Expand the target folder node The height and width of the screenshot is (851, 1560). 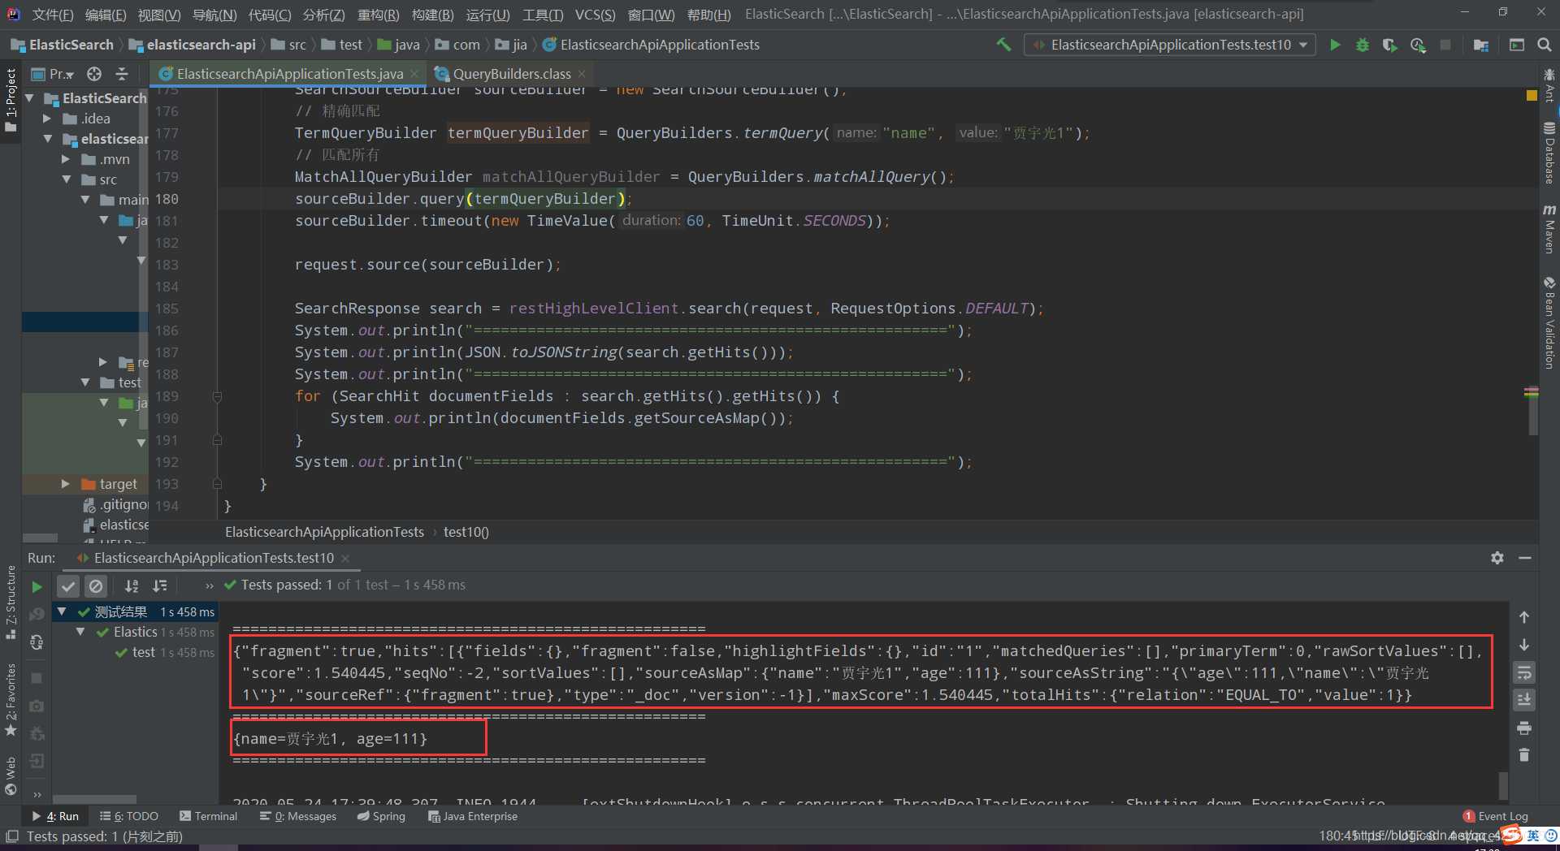pos(67,484)
